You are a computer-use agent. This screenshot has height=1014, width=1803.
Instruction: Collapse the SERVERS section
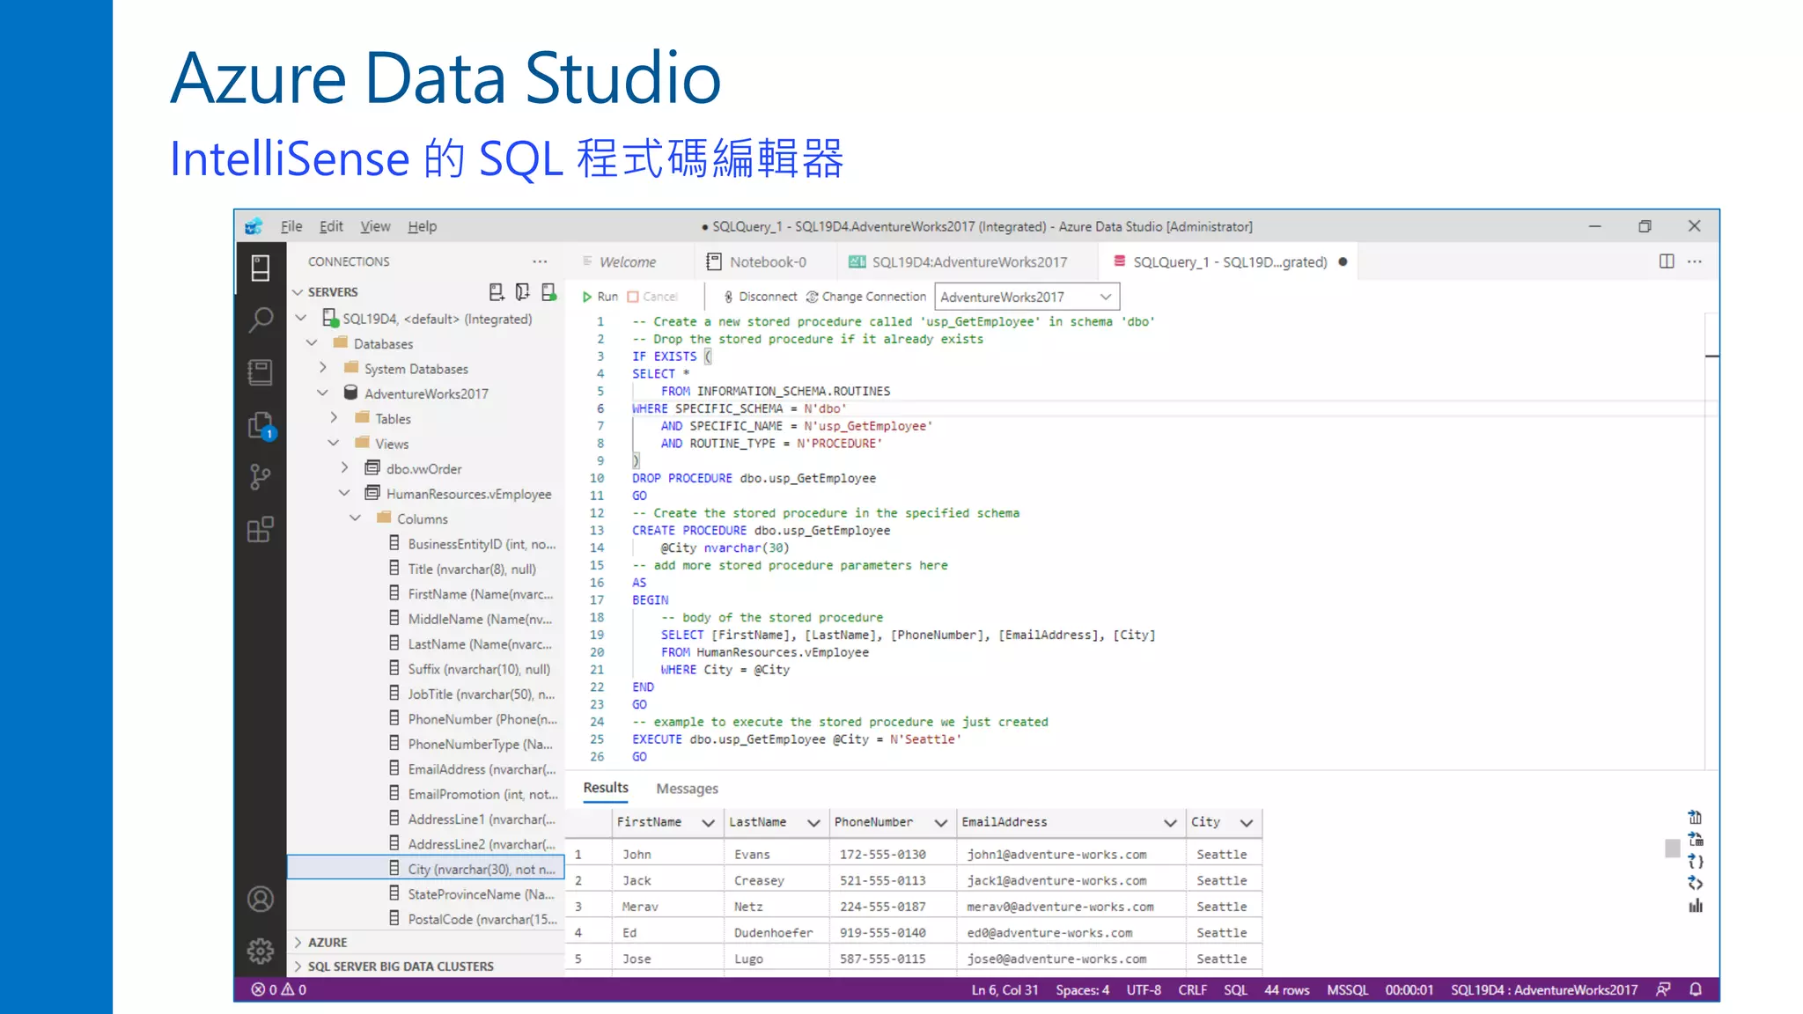click(298, 292)
